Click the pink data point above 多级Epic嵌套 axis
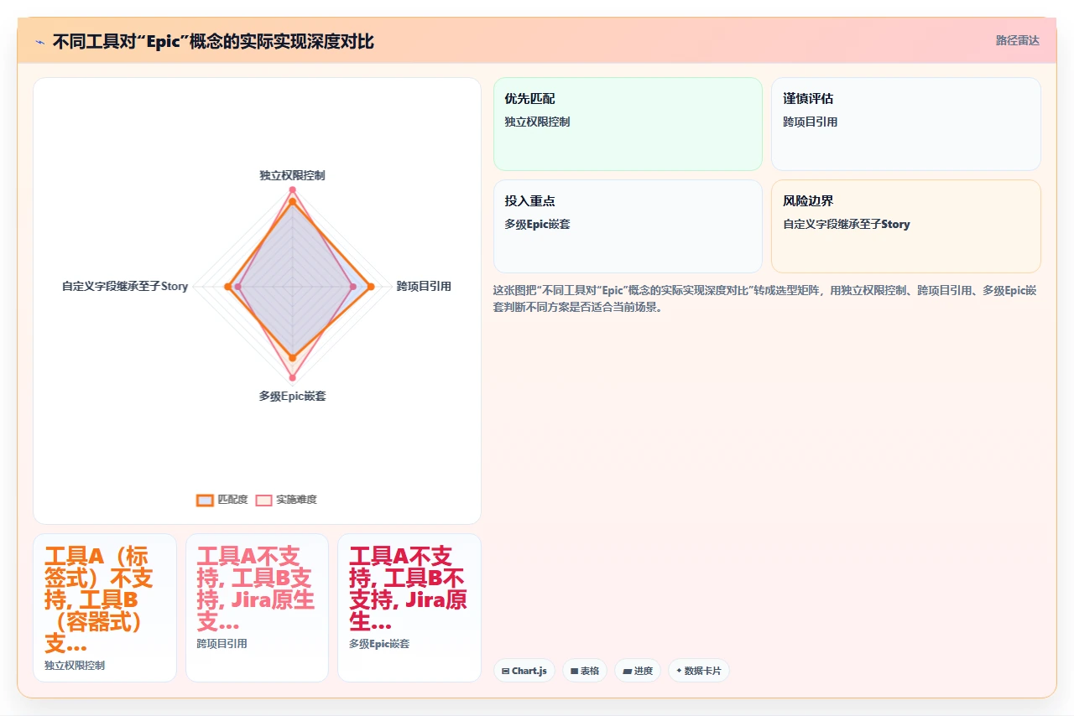Viewport: 1074px width, 716px height. 292,377
